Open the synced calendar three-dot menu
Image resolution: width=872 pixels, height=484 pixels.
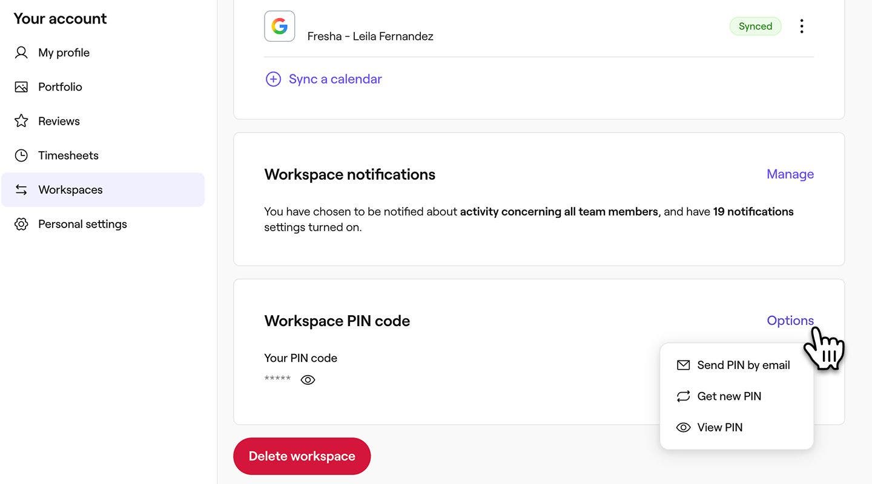click(802, 26)
